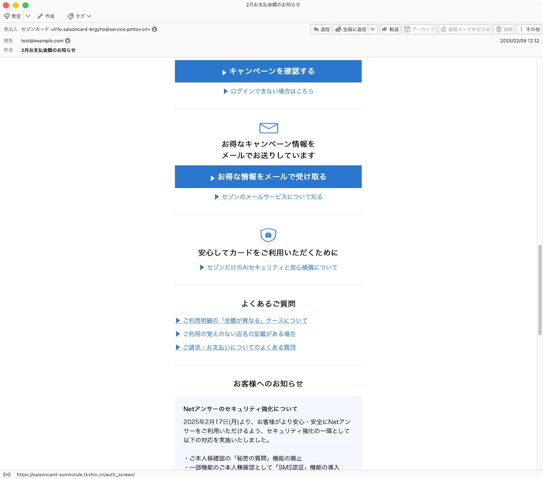Image resolution: width=543 pixels, height=479 pixels.
Task: Click the heading よくあるご質問
Action: 268,304
